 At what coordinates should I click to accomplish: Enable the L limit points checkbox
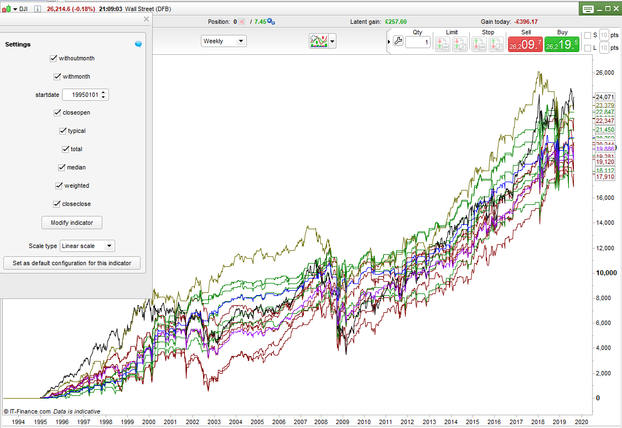pos(588,48)
